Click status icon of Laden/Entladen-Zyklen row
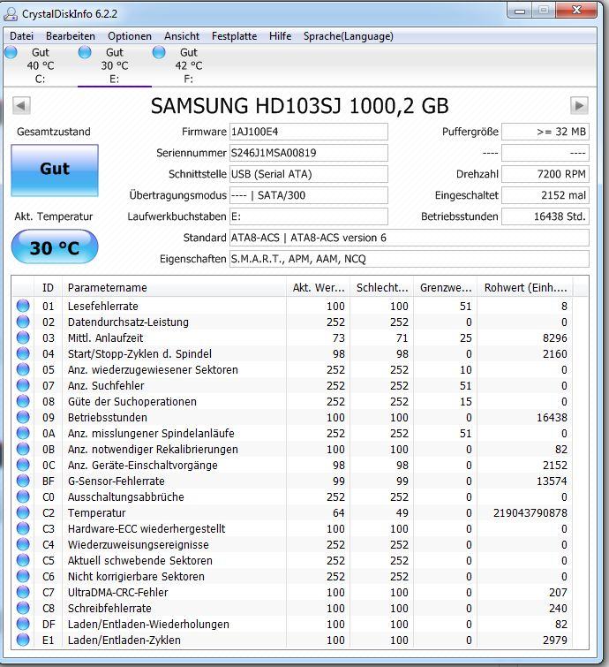The image size is (609, 667). coord(23,640)
